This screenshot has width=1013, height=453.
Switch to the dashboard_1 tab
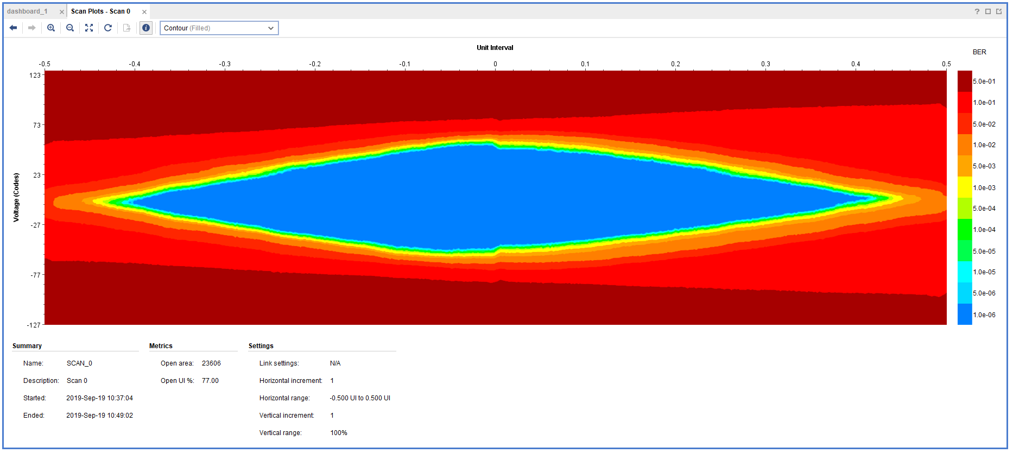click(x=28, y=11)
